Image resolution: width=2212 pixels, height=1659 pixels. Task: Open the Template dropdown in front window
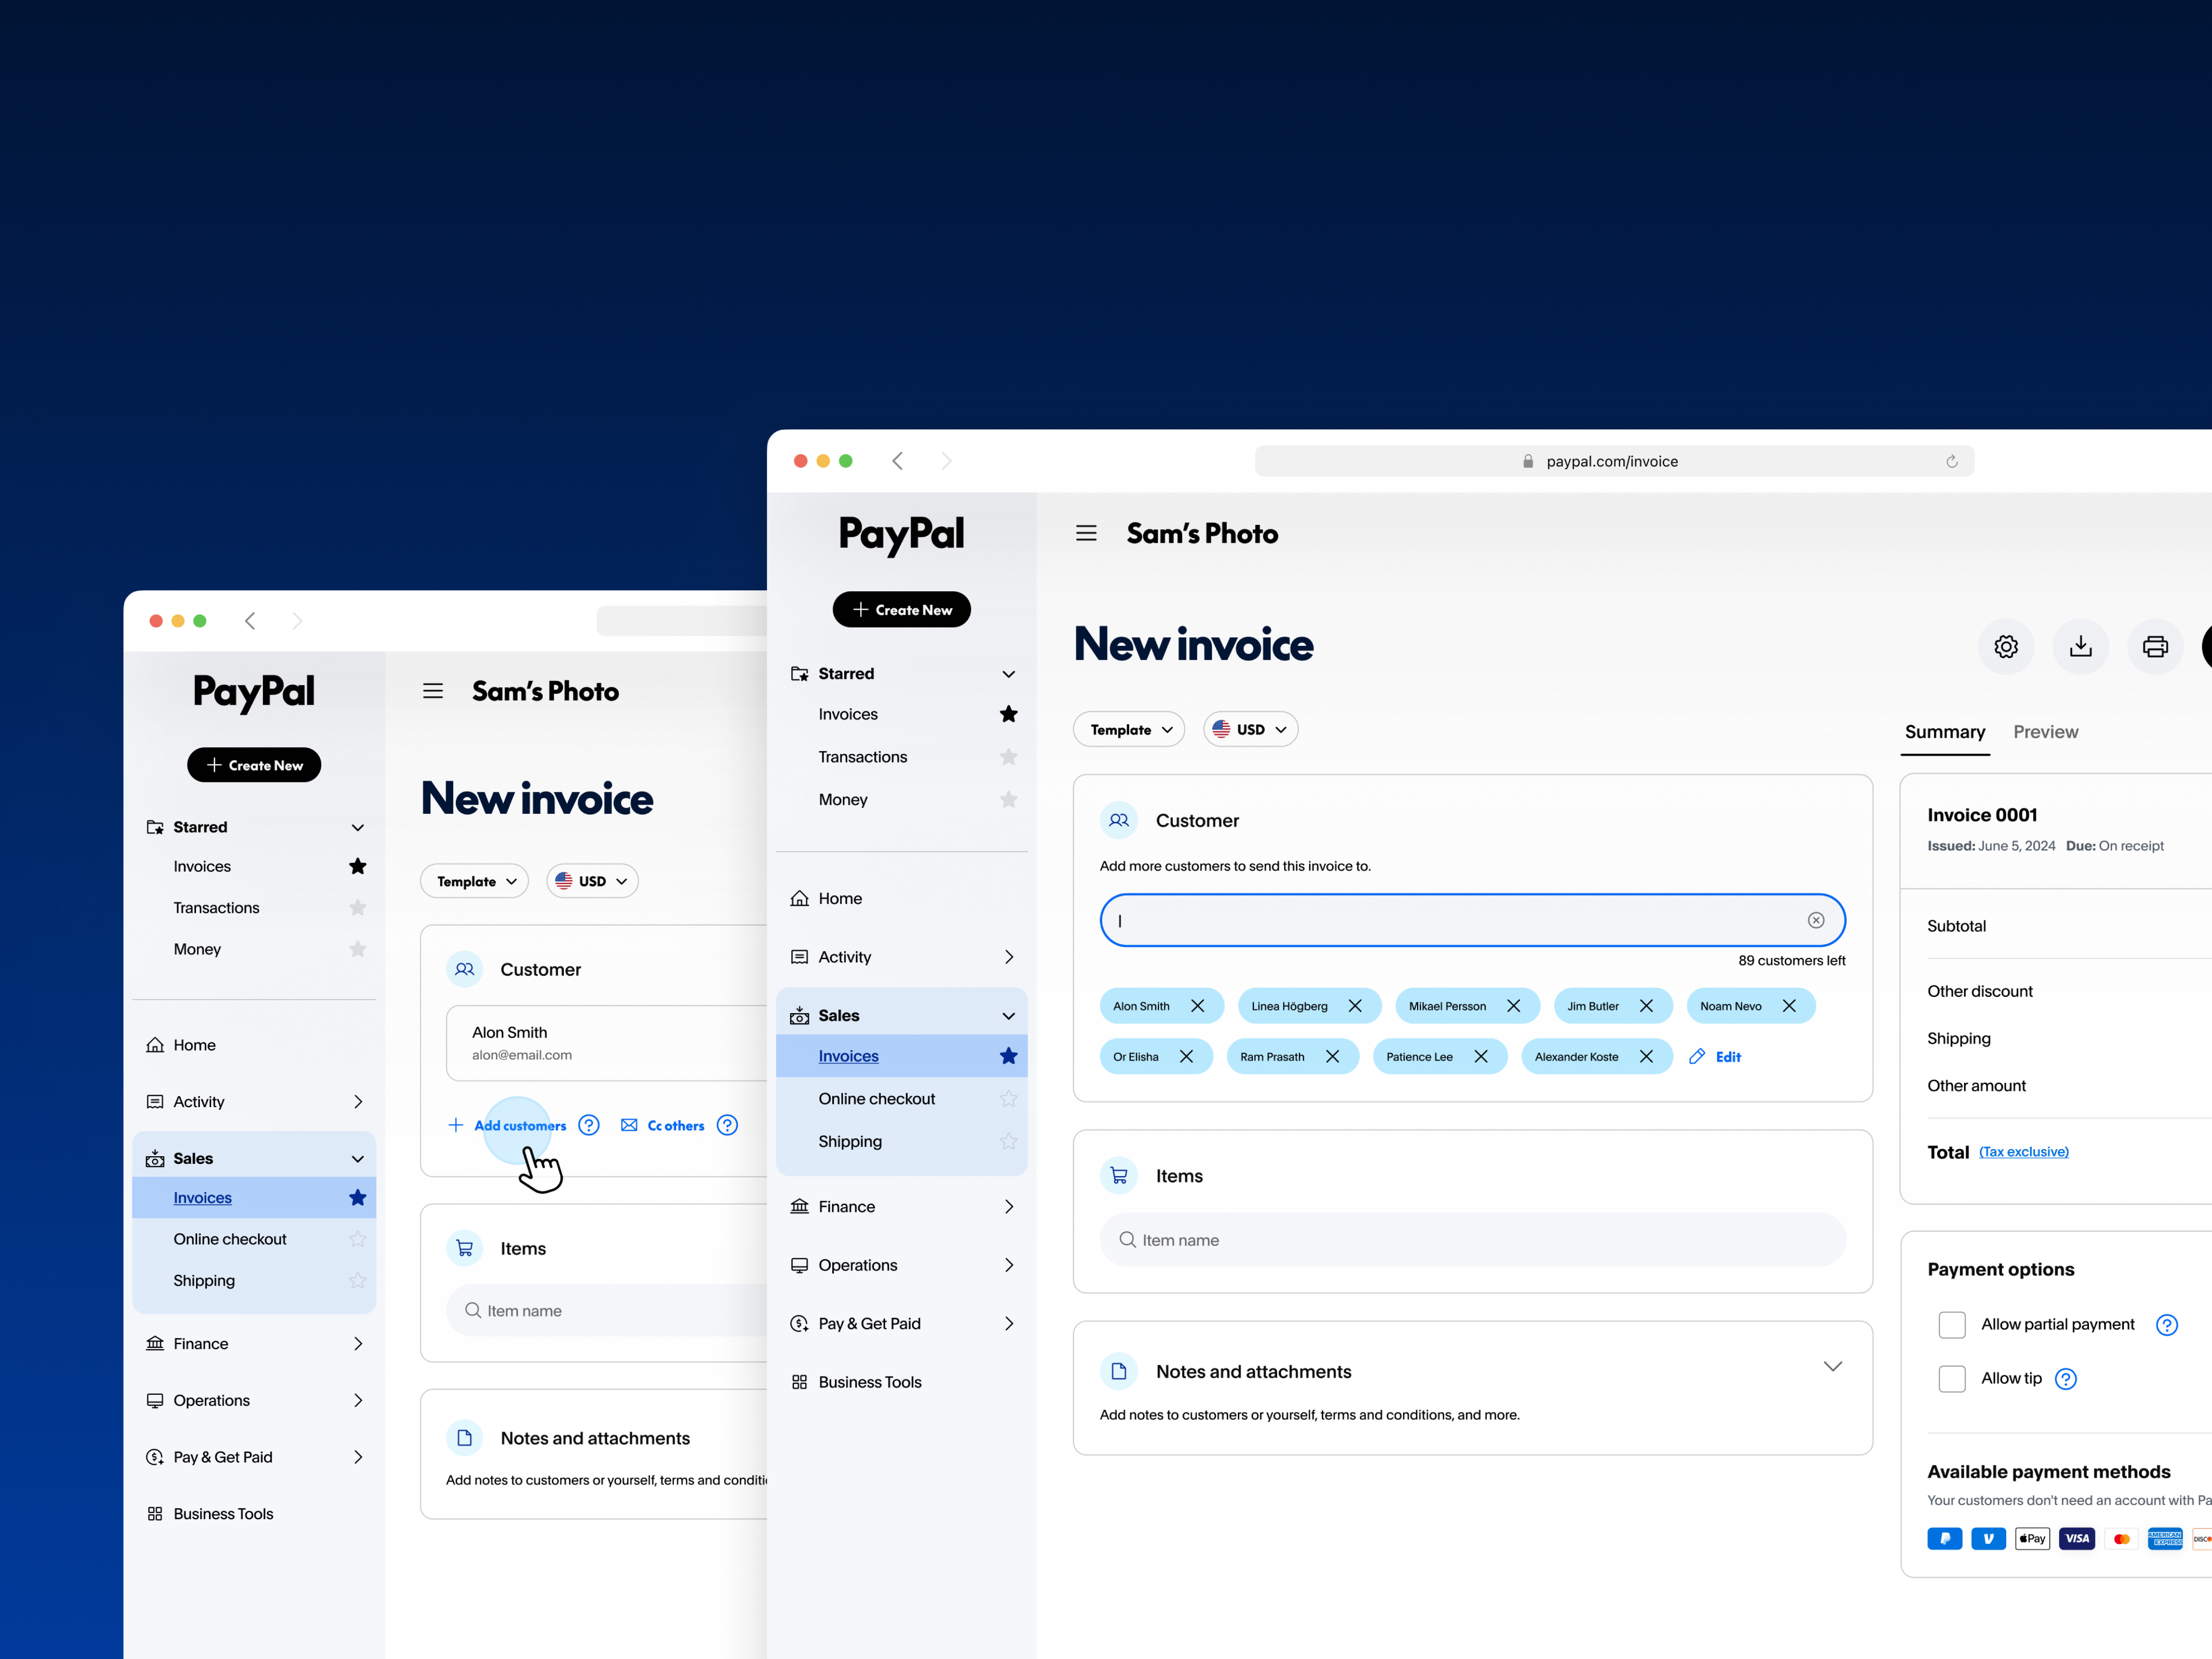(x=1129, y=729)
